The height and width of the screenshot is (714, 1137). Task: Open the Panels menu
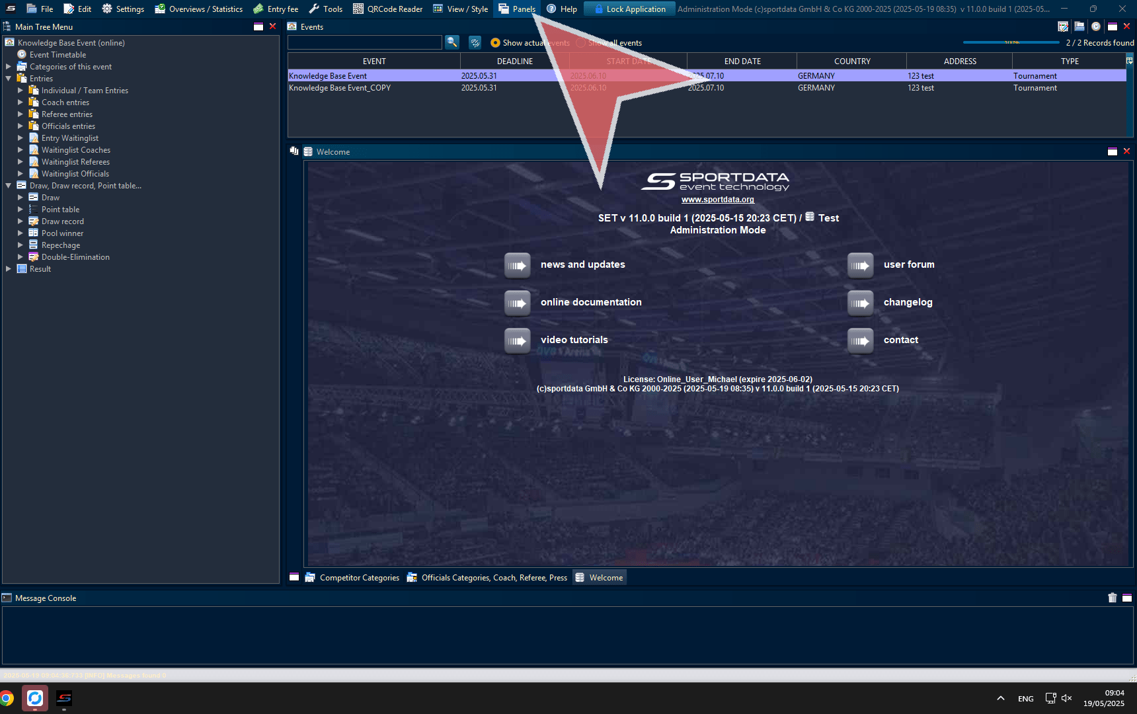[x=517, y=9]
